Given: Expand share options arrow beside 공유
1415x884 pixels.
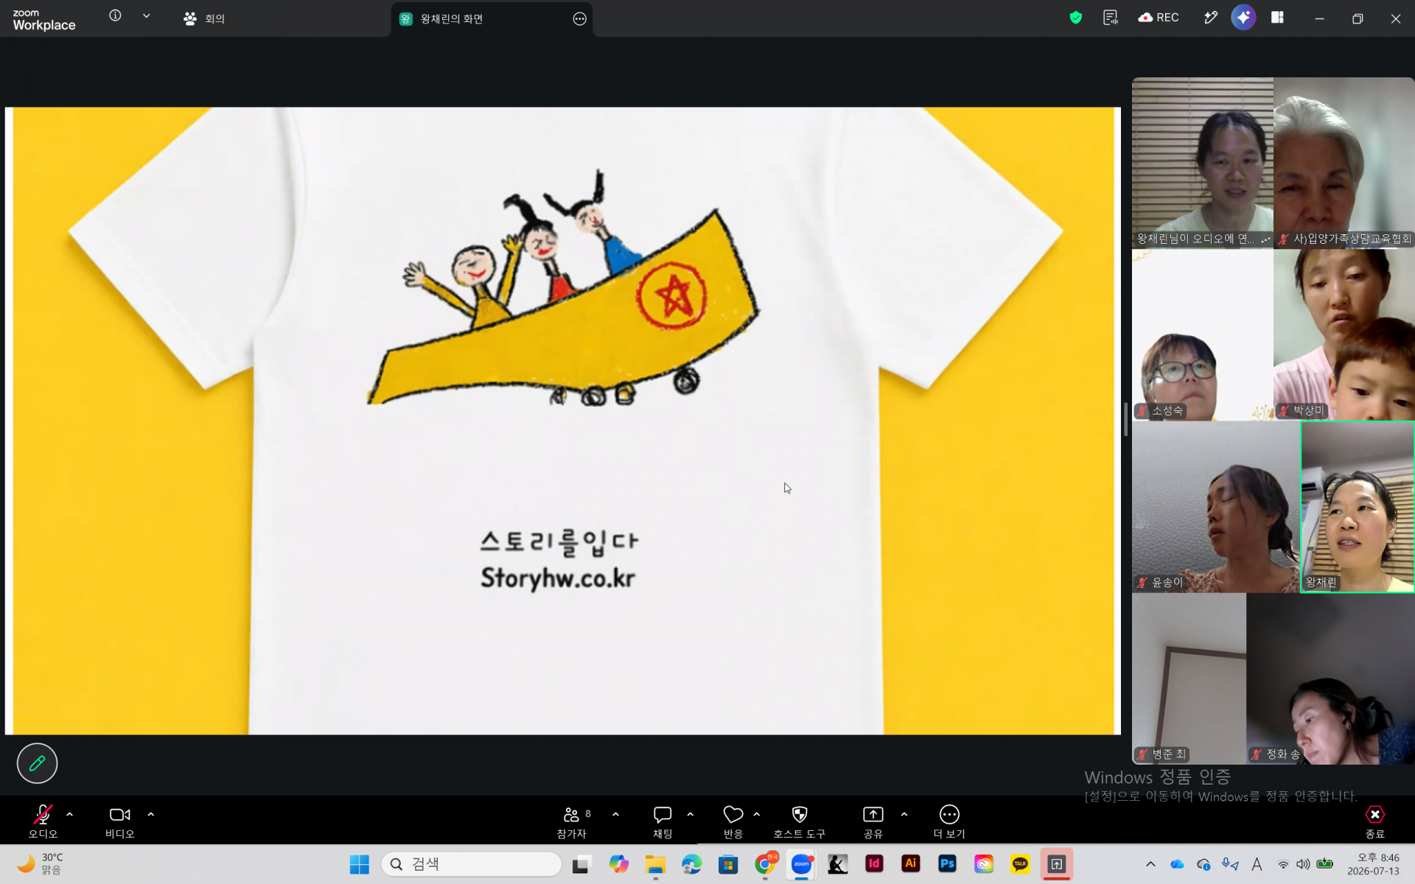Looking at the screenshot, I should (x=904, y=815).
